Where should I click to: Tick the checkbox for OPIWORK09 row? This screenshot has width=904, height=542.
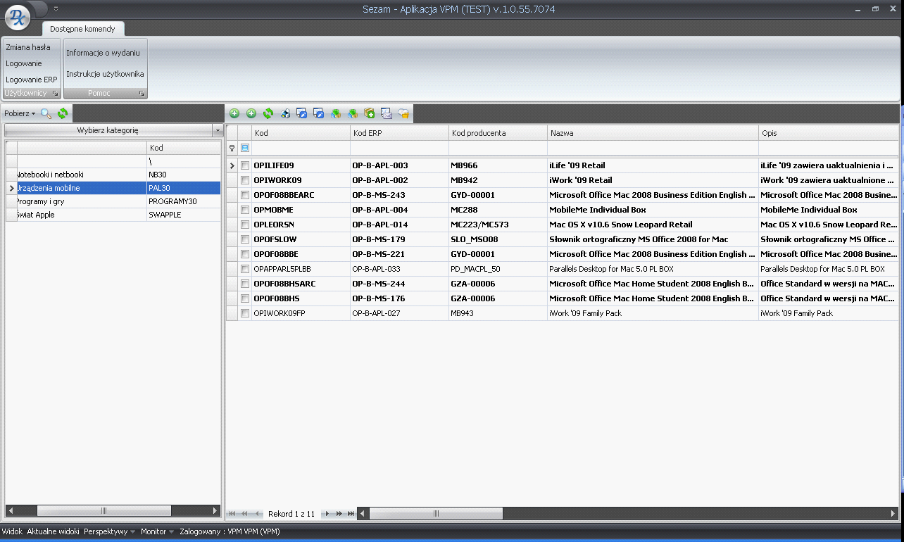(x=245, y=180)
